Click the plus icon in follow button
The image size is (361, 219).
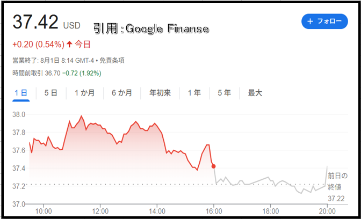[310, 21]
